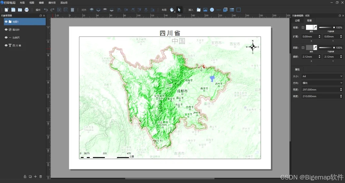
Task: Click the lock icon in object manager footer
Action: click(x=25, y=177)
